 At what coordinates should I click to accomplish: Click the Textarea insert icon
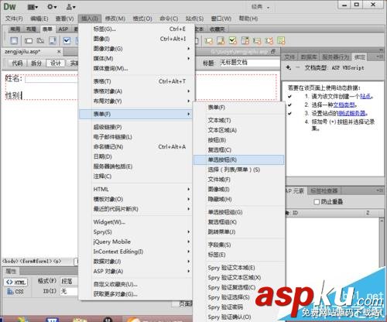point(53,41)
